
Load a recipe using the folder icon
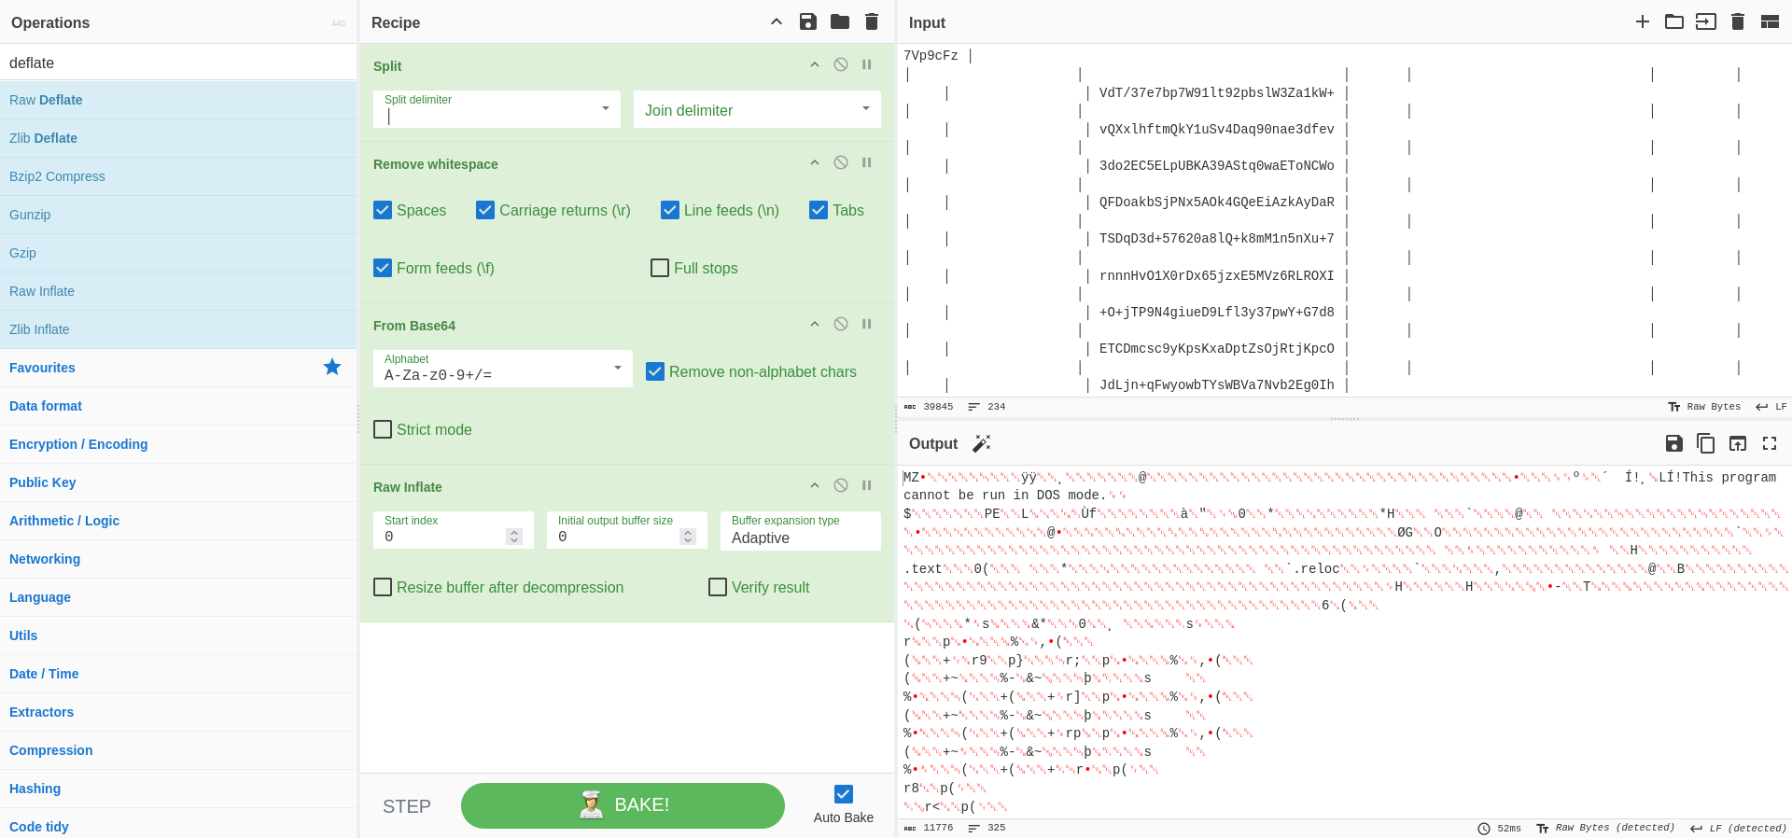(x=840, y=21)
